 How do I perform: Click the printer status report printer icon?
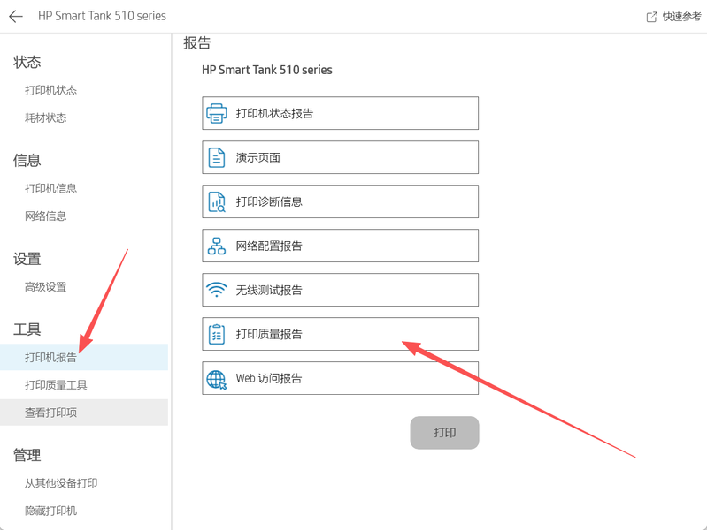pyautogui.click(x=217, y=114)
